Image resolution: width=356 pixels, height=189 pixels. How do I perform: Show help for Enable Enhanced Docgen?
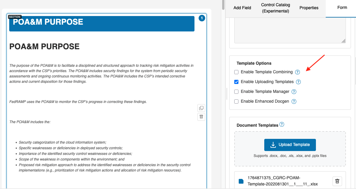[294, 101]
